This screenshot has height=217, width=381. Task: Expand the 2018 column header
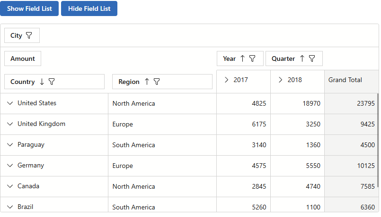click(x=281, y=80)
